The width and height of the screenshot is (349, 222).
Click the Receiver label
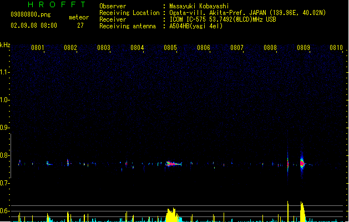click(113, 19)
